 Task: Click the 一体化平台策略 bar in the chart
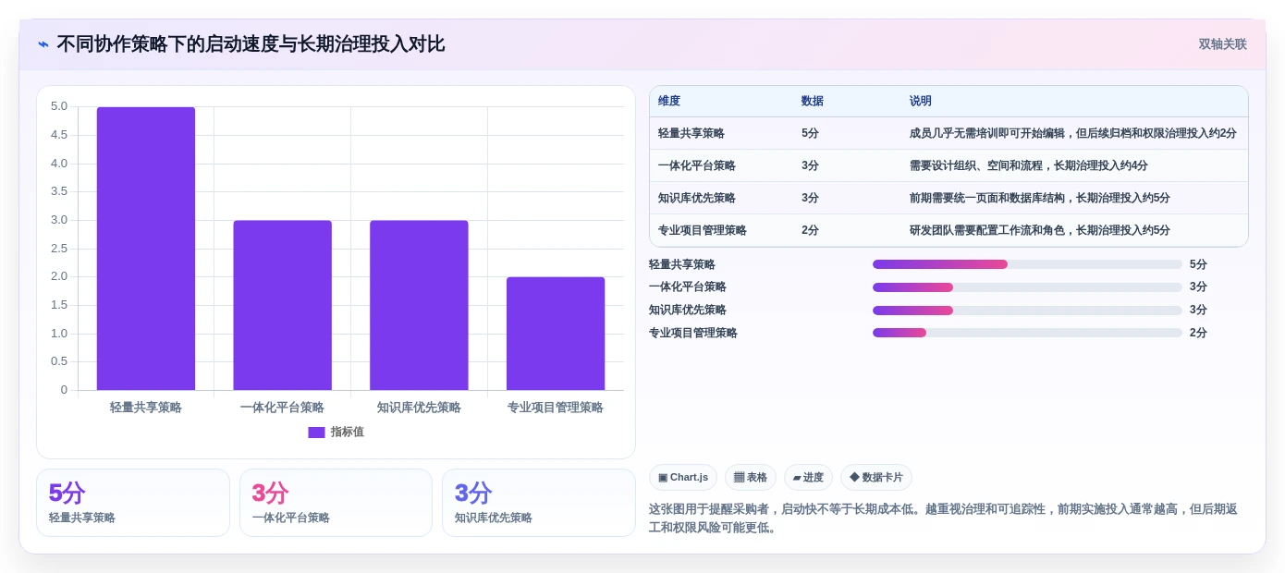tap(282, 305)
